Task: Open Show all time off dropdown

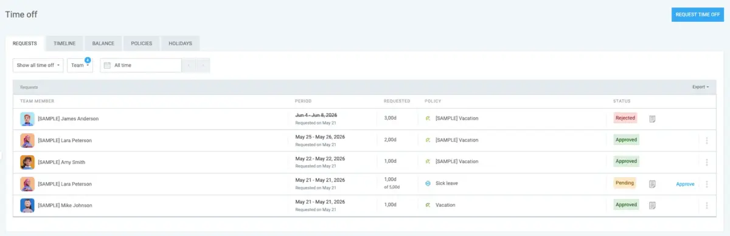Action: point(38,65)
